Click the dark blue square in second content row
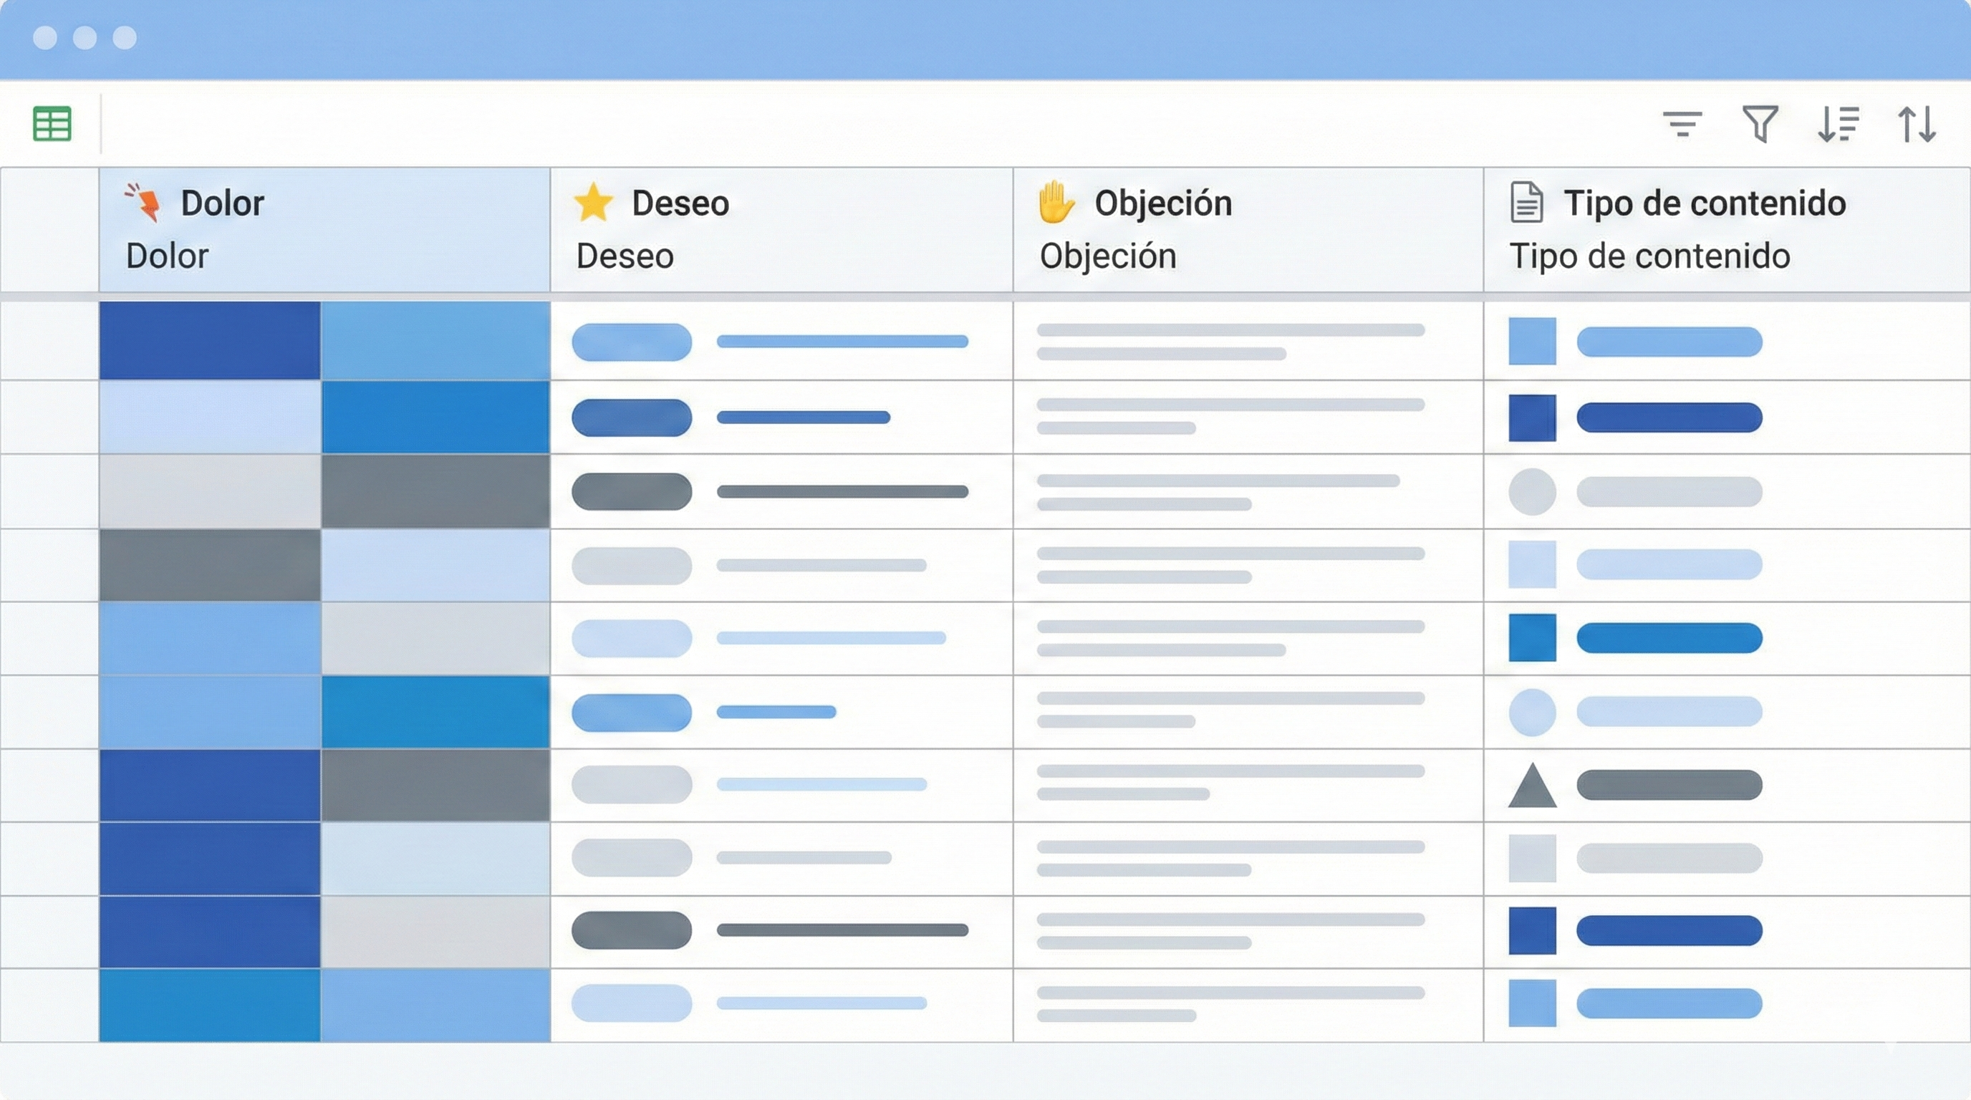The width and height of the screenshot is (1971, 1100). point(1532,418)
